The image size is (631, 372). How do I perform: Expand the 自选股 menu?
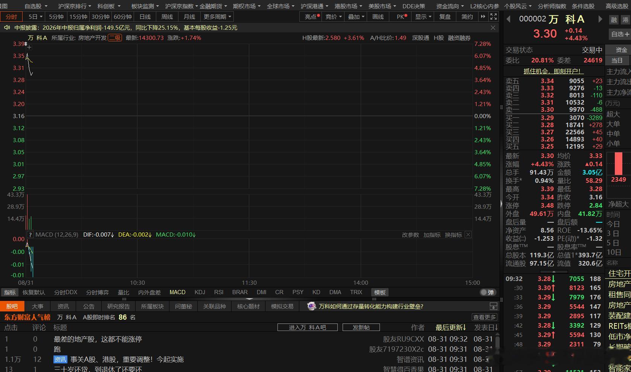36,6
